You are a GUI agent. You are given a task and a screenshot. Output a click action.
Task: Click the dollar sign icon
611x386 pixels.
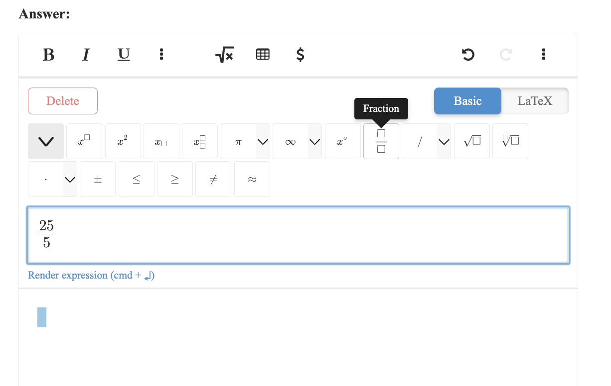pos(300,55)
